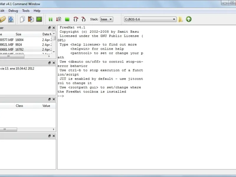
Task: Select the file row with size 16782
Action: 26,49
